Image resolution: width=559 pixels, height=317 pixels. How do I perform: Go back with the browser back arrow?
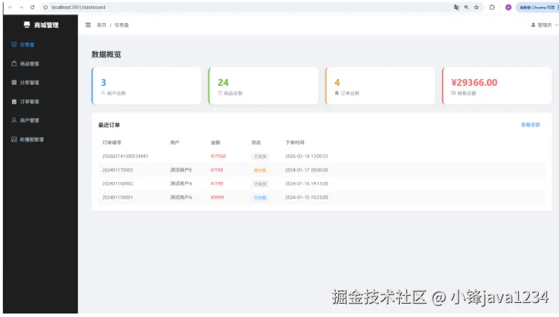pyautogui.click(x=11, y=7)
